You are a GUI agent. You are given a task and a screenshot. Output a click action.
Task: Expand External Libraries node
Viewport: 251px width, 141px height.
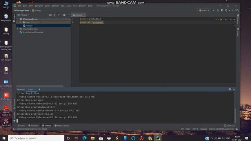(x=17, y=29)
